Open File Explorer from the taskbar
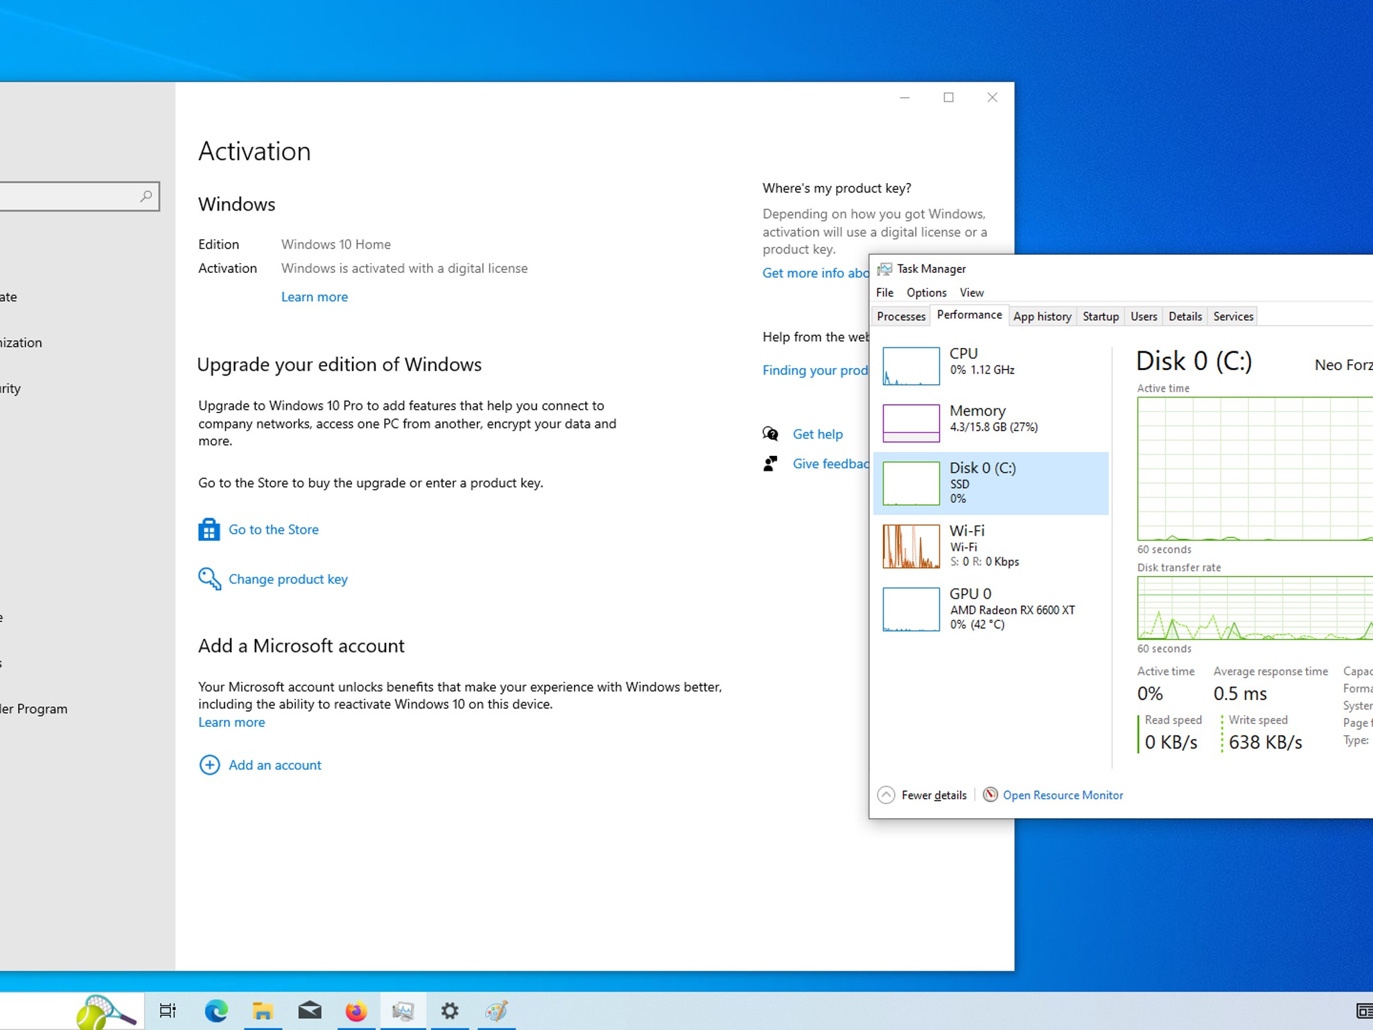The width and height of the screenshot is (1373, 1030). [x=263, y=1011]
